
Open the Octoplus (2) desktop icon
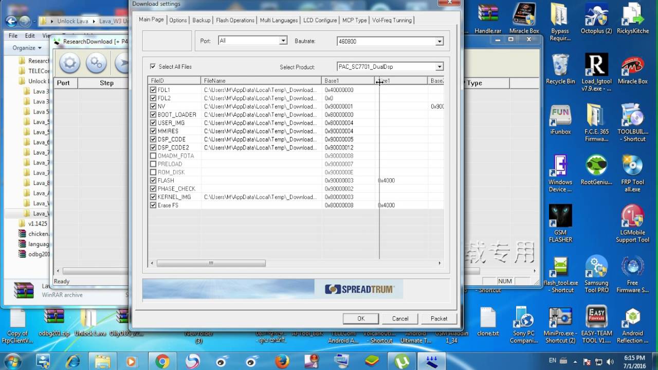pyautogui.click(x=596, y=19)
